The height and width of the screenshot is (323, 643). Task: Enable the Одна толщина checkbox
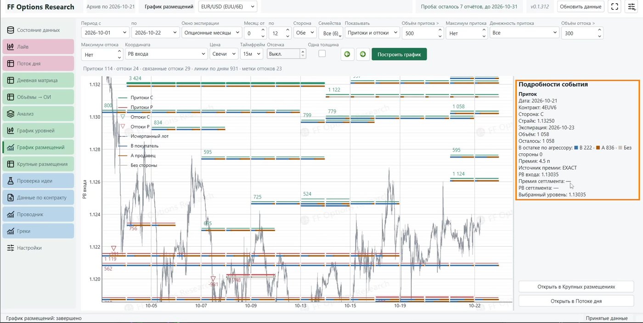click(322, 54)
